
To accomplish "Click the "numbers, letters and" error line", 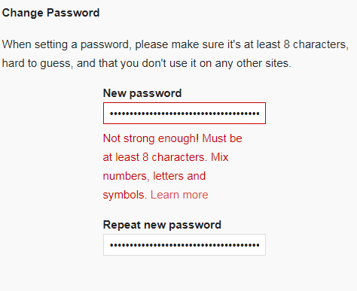I will [x=154, y=176].
